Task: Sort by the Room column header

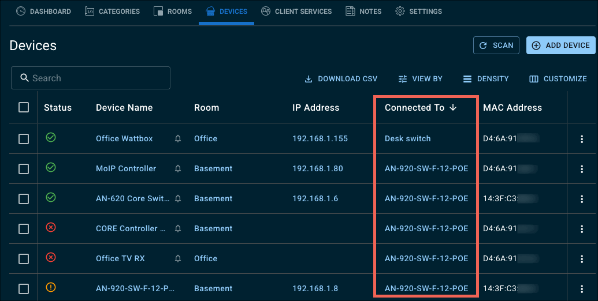Action: (207, 108)
